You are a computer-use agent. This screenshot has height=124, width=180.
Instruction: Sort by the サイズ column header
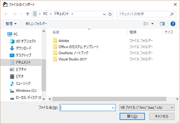click(169, 32)
